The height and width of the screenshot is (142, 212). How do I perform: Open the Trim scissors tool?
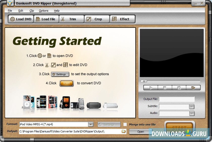point(72,19)
